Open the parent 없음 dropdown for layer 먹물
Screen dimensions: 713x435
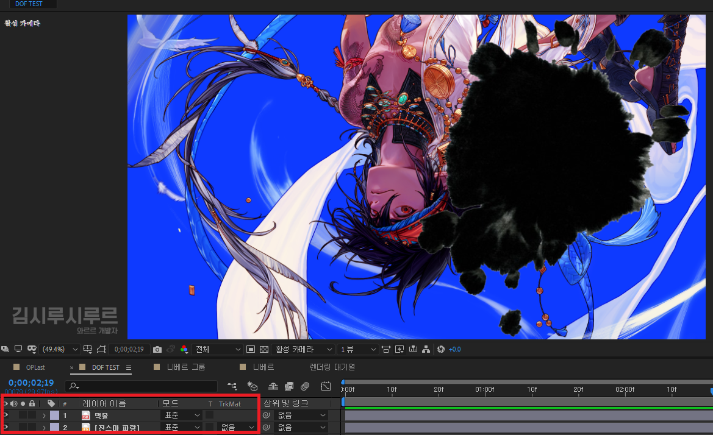pos(301,415)
